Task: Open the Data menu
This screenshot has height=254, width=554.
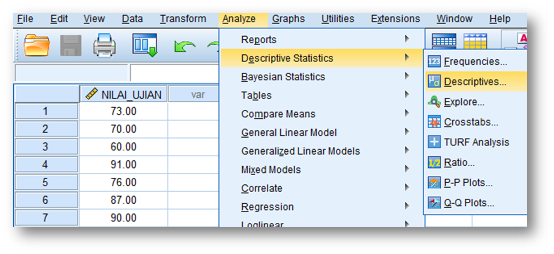Action: [132, 19]
